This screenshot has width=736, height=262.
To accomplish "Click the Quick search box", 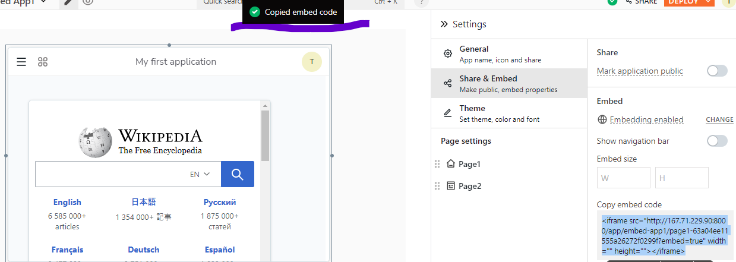I will [x=300, y=3].
